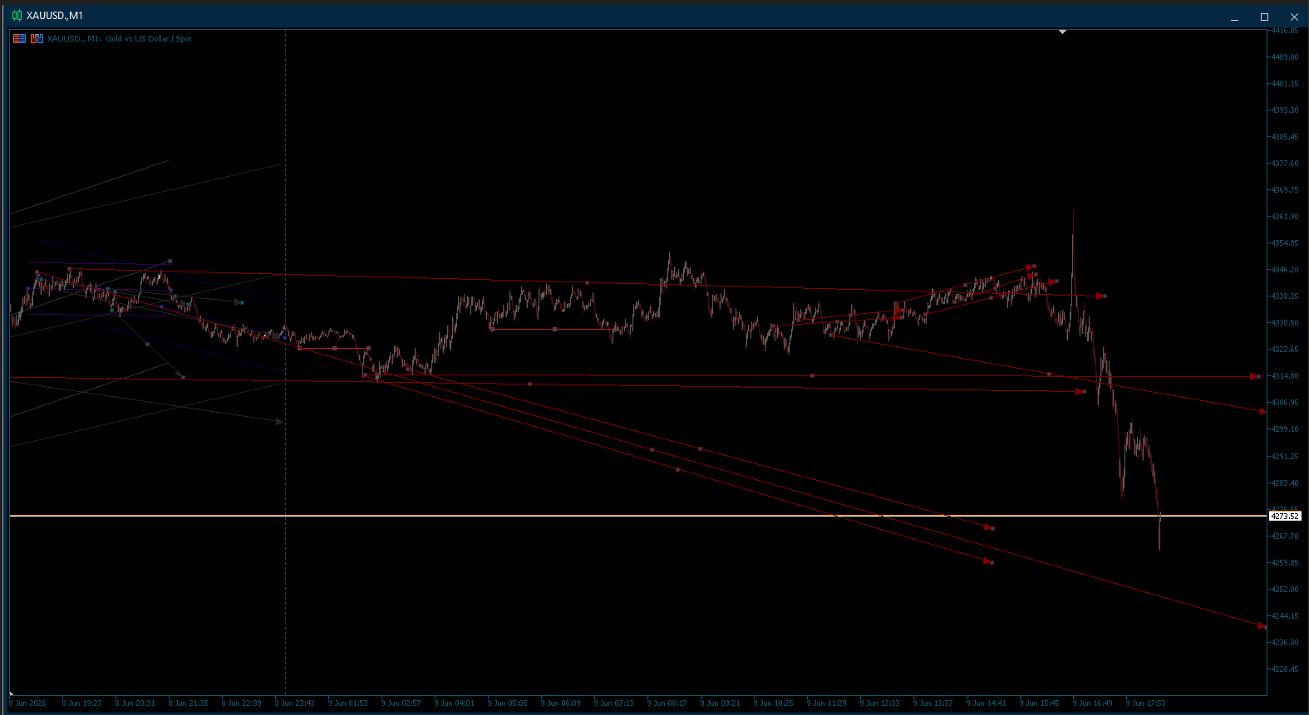
Task: Click the 8 Jun 2026 date label
Action: (28, 703)
